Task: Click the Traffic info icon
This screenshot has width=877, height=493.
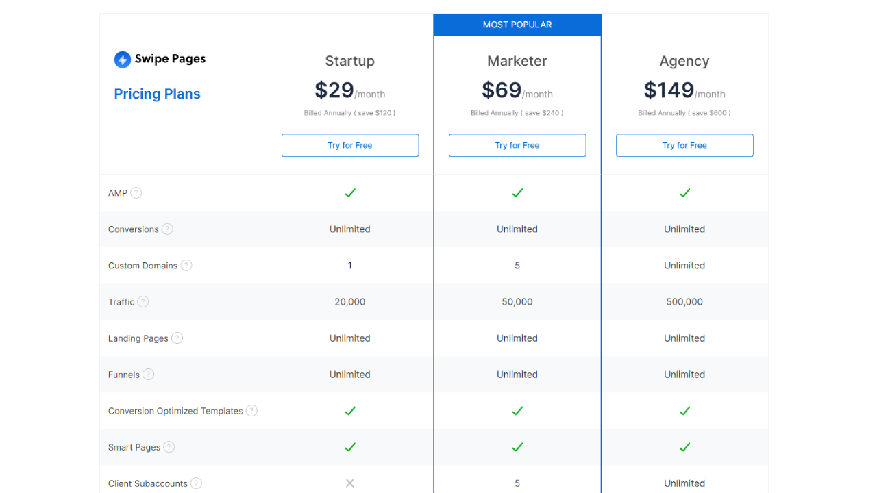Action: click(143, 302)
